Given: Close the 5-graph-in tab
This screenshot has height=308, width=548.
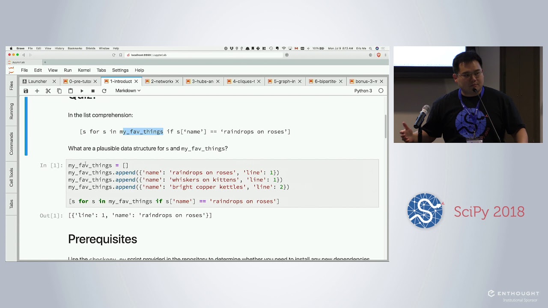Looking at the screenshot, I should [300, 81].
